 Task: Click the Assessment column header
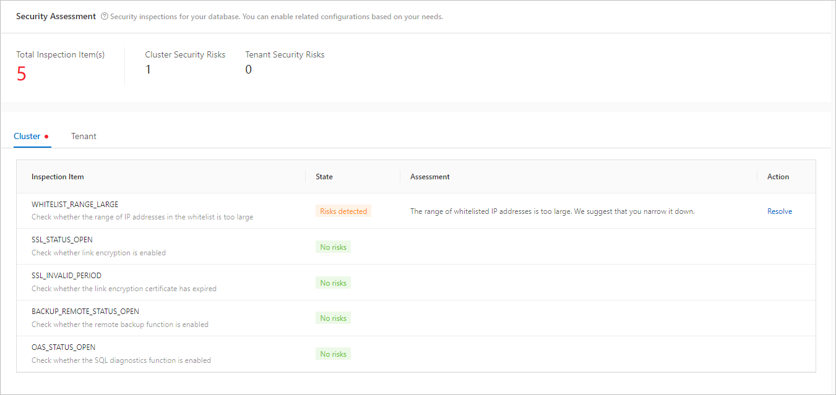click(x=430, y=177)
